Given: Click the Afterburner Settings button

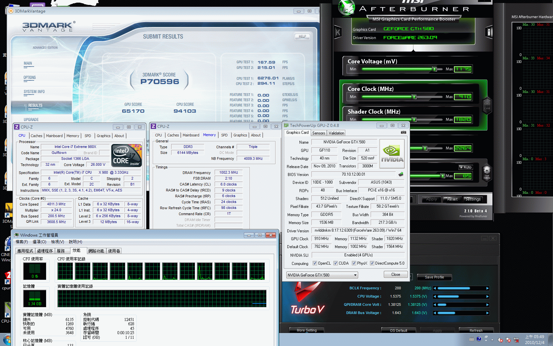Looking at the screenshot, I should click(x=473, y=199).
